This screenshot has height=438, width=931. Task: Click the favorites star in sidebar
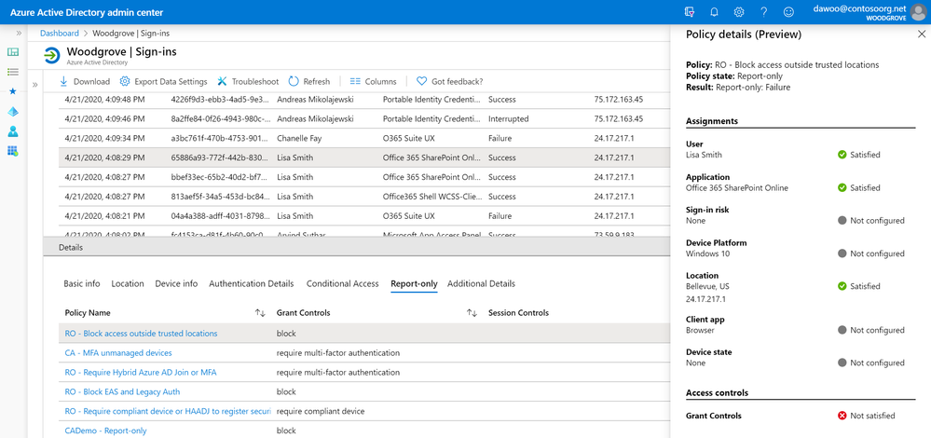[x=12, y=91]
